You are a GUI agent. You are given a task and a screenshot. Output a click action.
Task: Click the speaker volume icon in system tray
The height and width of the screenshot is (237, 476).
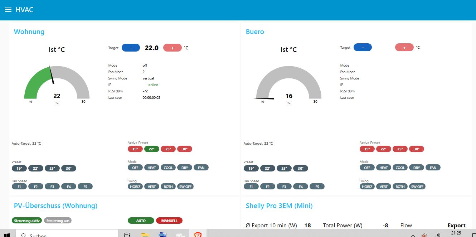424,235
